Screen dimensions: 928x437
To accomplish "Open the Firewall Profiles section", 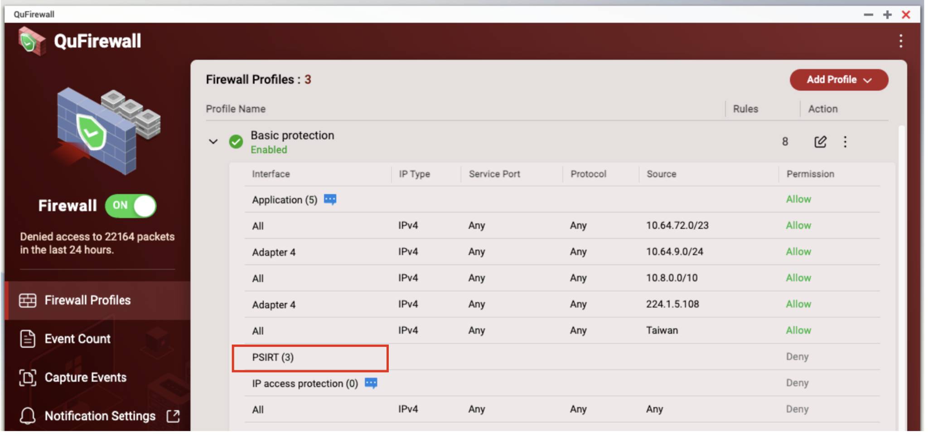I will 87,300.
